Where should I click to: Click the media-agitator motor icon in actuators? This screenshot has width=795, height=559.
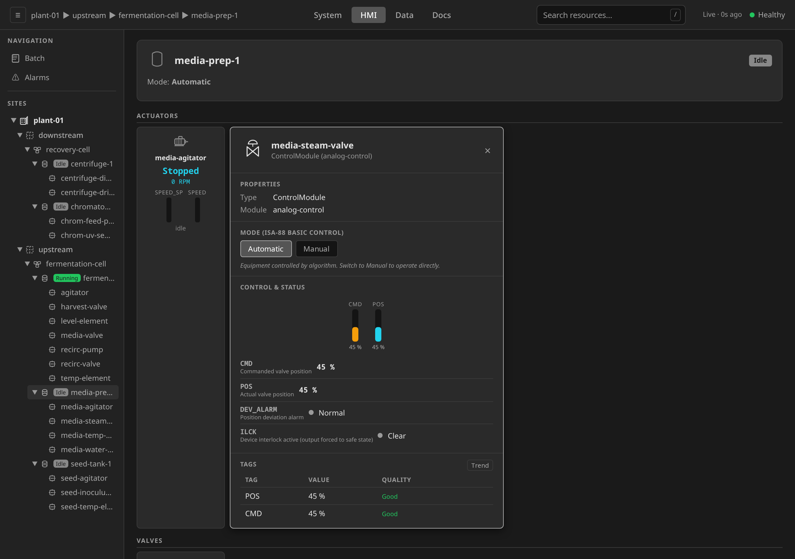tap(181, 141)
